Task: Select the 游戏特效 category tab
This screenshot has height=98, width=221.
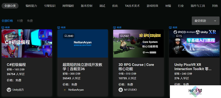Action: pyautogui.click(x=152, y=6)
